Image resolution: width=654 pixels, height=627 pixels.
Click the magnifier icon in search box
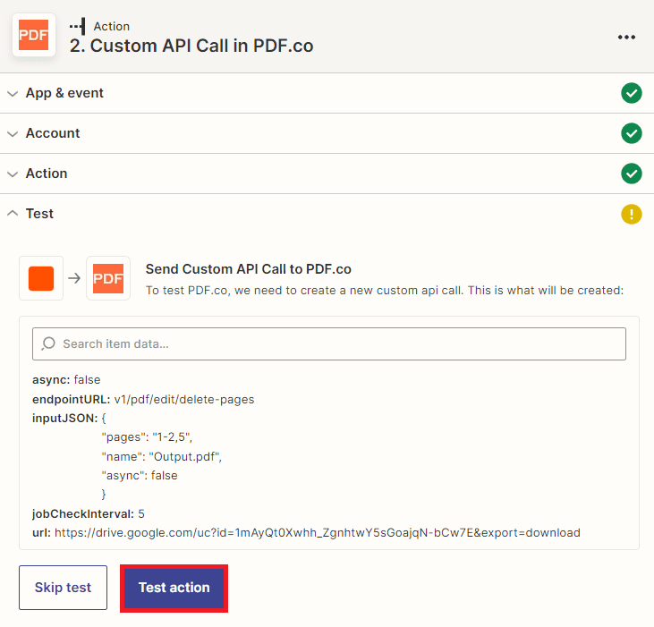point(48,344)
